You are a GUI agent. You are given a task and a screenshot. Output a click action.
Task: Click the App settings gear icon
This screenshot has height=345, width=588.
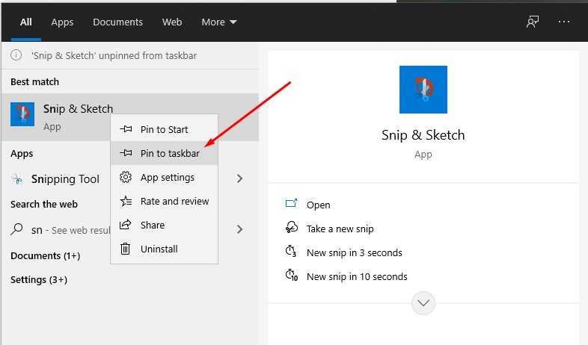tap(126, 177)
